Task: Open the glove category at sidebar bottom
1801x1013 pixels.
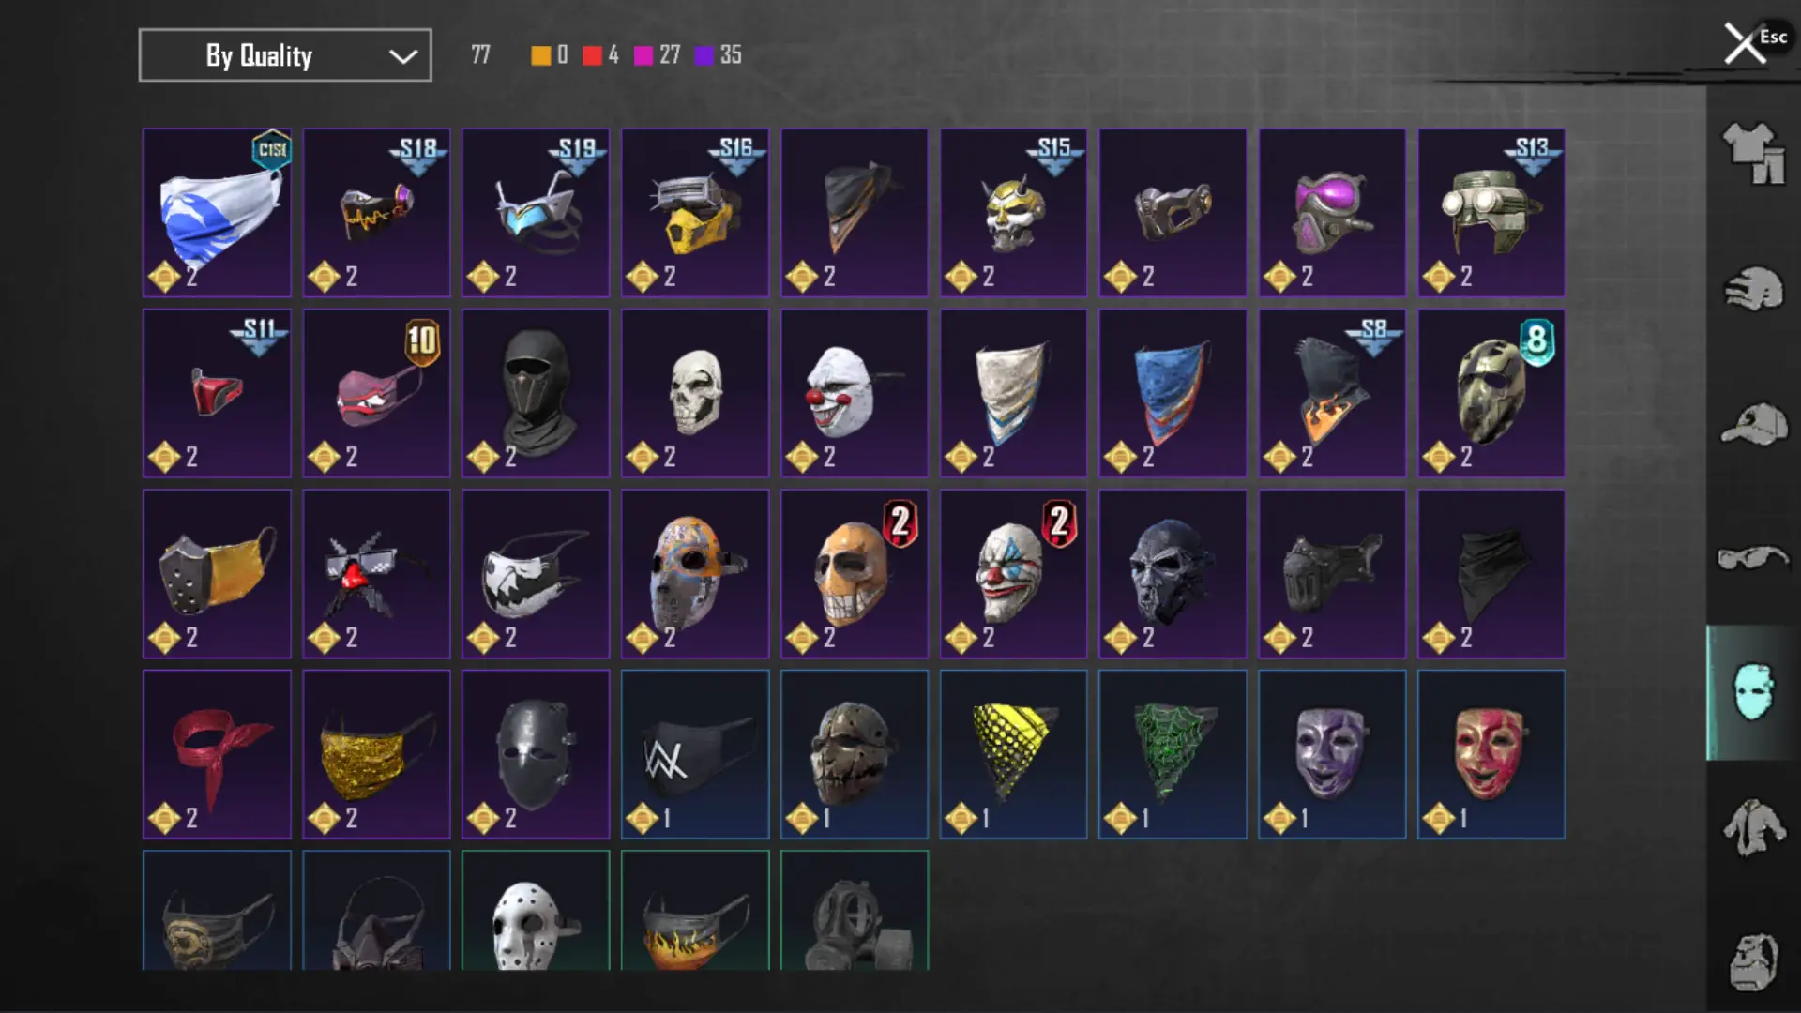Action: (1753, 961)
